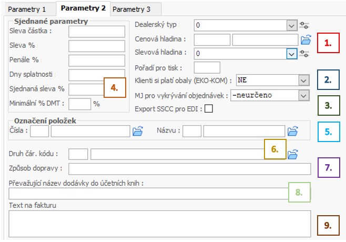Click settings sliders icon beside Slevová hladina
The width and height of the screenshot is (346, 242).
[304, 54]
